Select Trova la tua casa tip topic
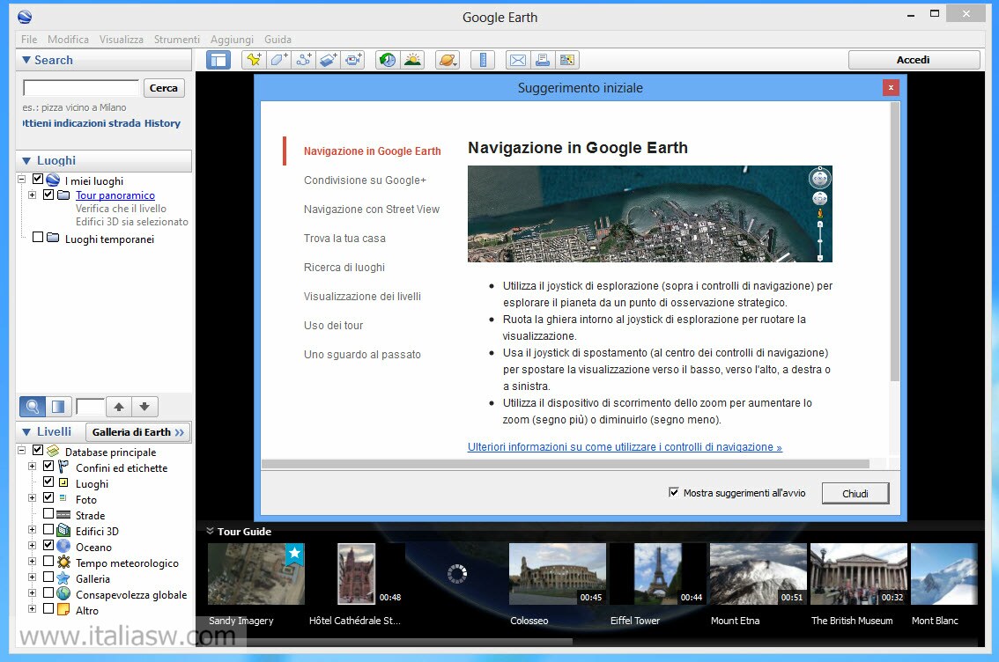The height and width of the screenshot is (662, 999). 344,239
